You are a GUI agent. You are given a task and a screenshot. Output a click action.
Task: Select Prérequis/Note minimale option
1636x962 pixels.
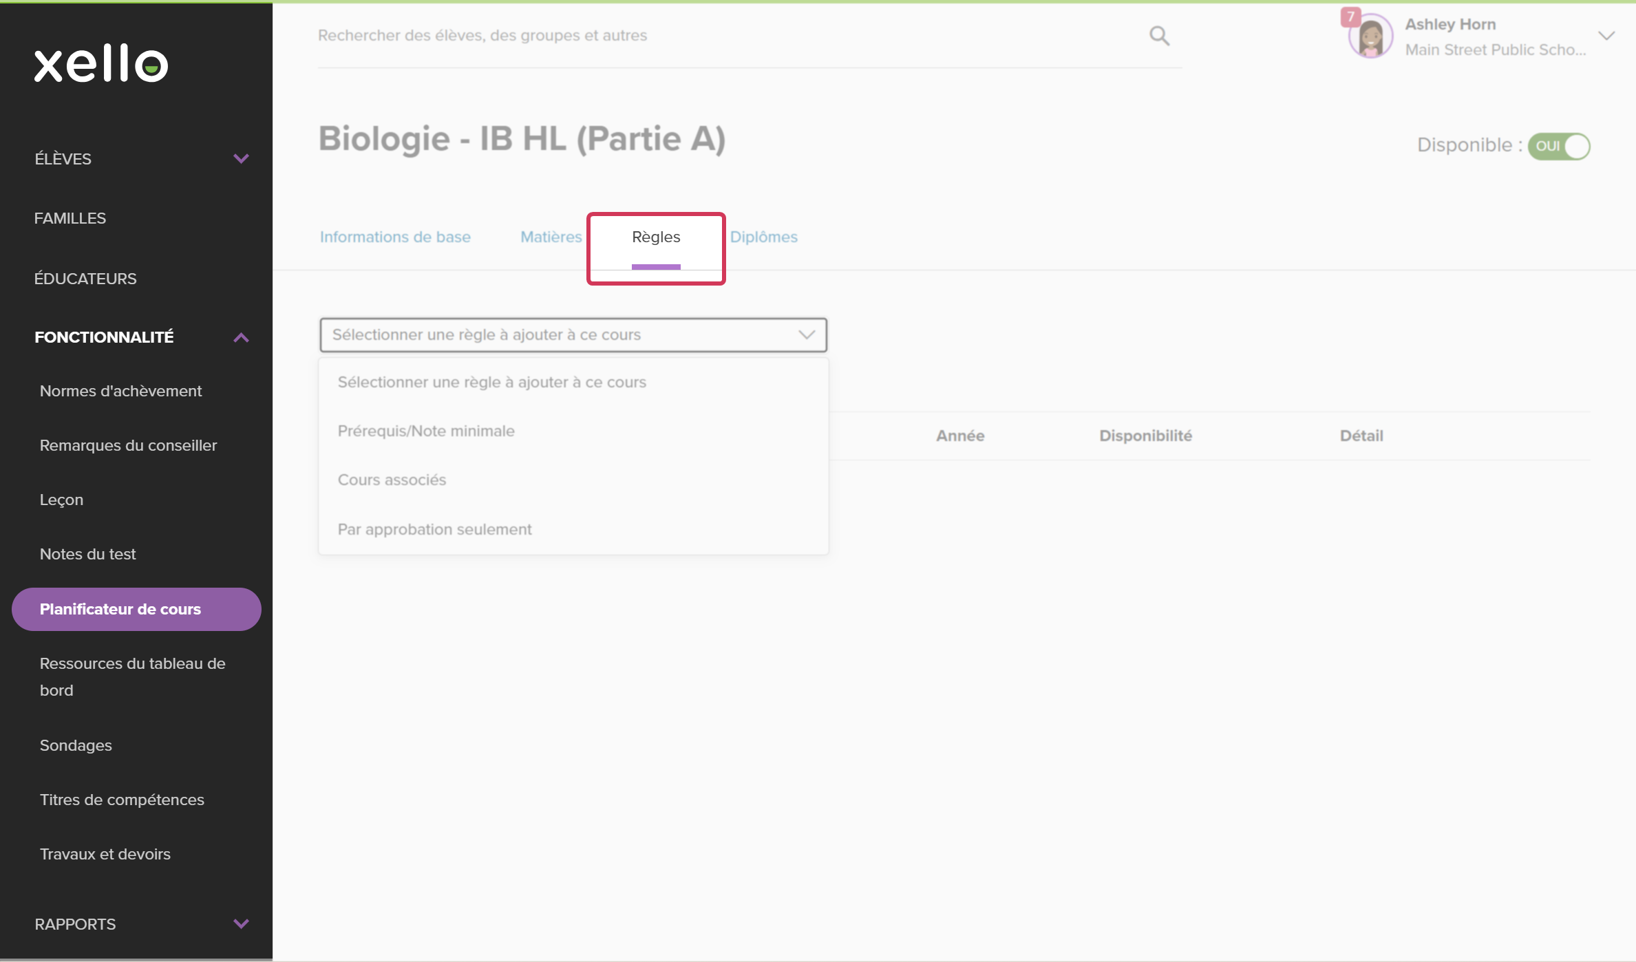(573, 431)
